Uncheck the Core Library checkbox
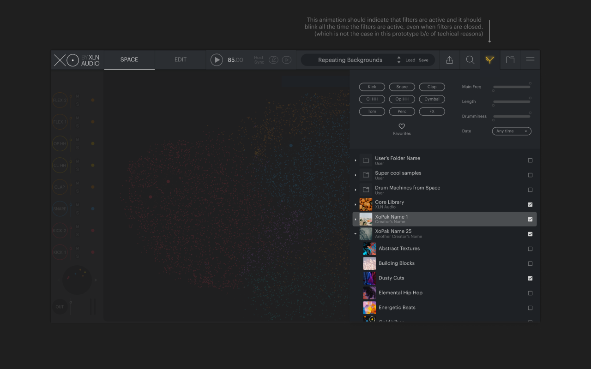 click(x=530, y=205)
